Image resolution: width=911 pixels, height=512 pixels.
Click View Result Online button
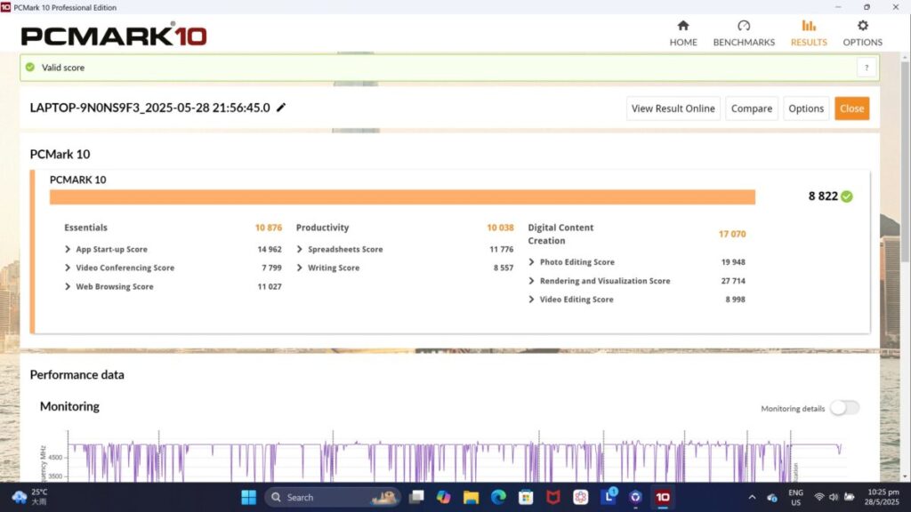pyautogui.click(x=673, y=108)
